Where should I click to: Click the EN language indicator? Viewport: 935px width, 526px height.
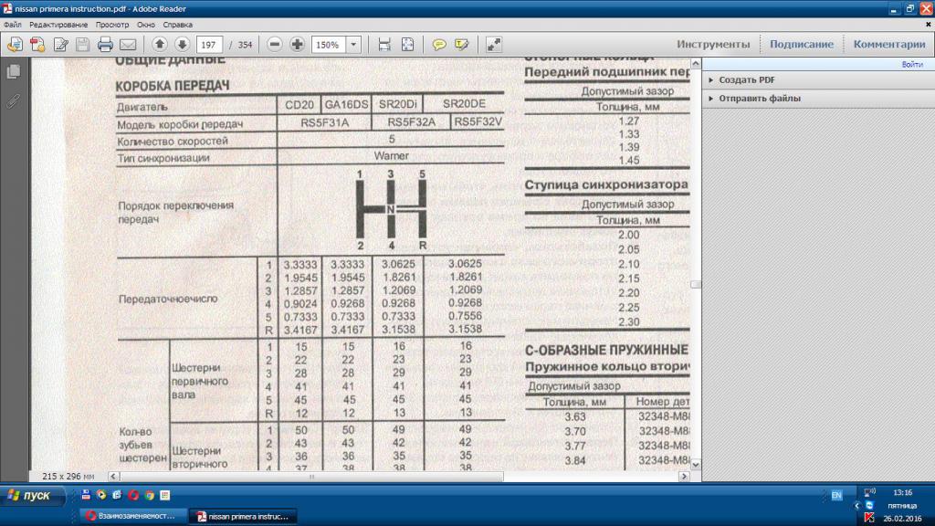point(836,495)
